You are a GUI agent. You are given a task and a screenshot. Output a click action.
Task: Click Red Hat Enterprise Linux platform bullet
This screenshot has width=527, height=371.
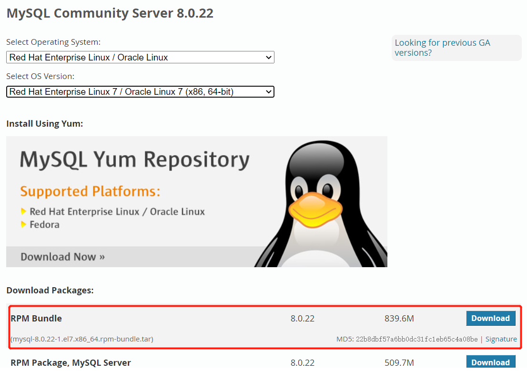click(x=117, y=211)
